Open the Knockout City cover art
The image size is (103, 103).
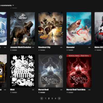pyautogui.click(x=51, y=29)
